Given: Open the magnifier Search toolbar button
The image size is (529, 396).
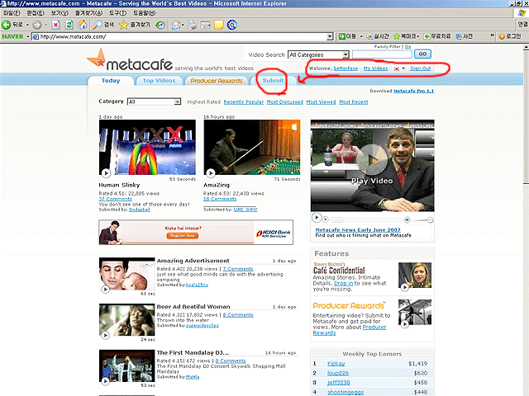Looking at the screenshot, I should point(103,25).
